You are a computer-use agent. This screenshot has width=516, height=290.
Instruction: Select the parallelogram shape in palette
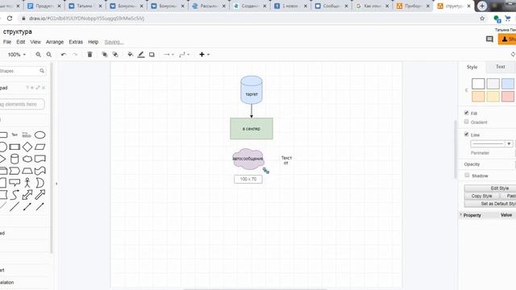coord(40,147)
